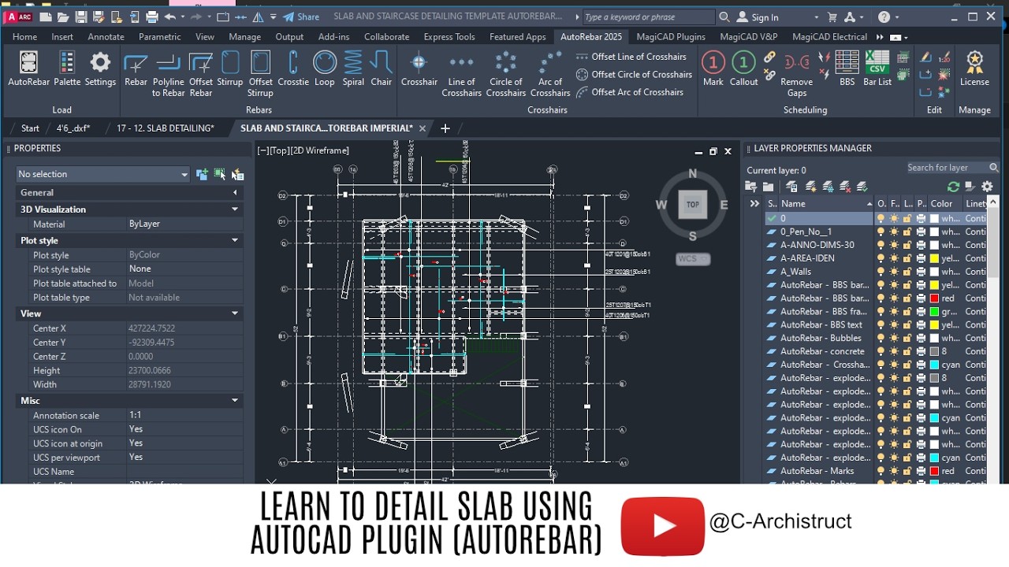
Task: Click Offset Line of Crosshairs
Action: [631, 57]
